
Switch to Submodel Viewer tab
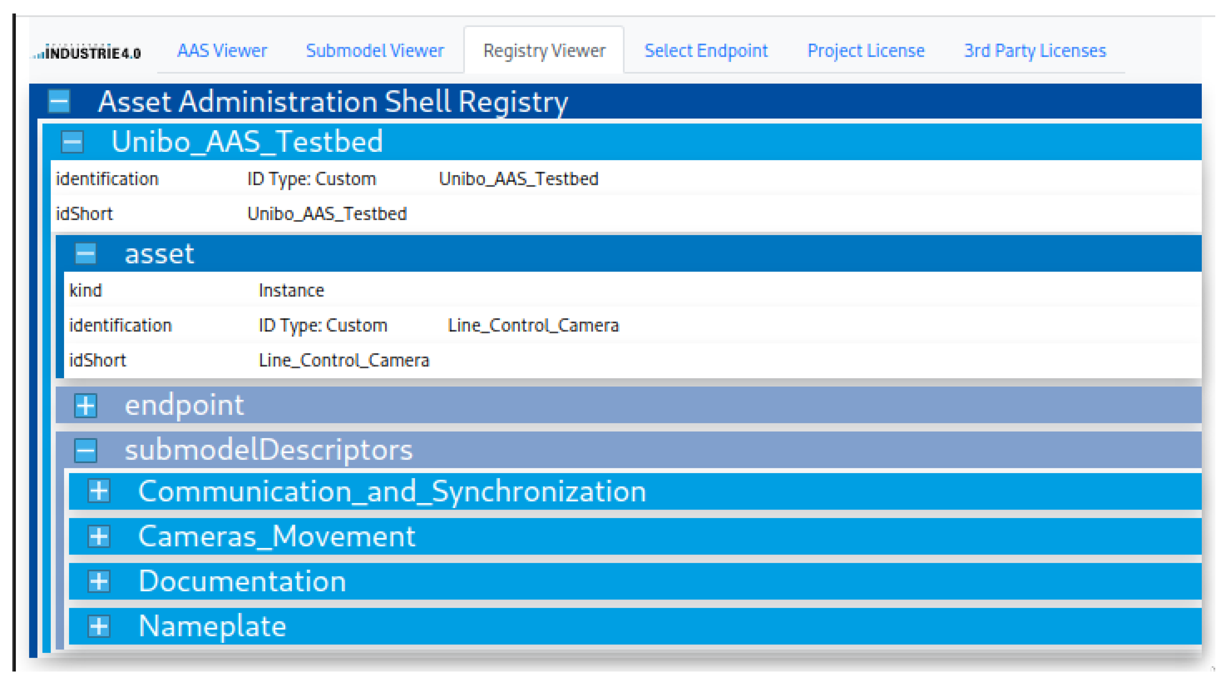point(375,51)
